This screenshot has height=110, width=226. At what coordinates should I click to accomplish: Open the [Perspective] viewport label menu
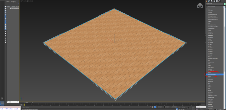[25, 1]
